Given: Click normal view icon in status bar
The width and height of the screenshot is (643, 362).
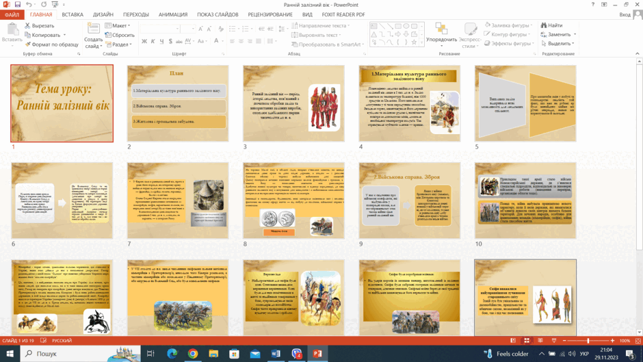Looking at the screenshot, I should click(513, 341).
